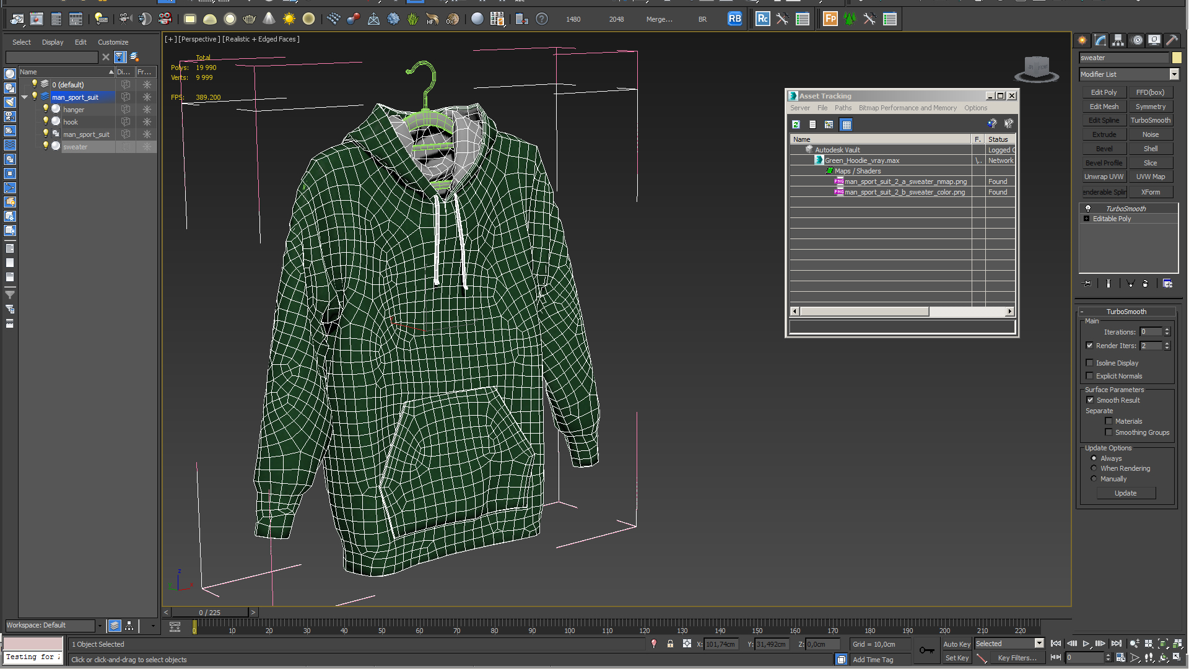
Task: Enable Explicit Normals checkbox
Action: tap(1090, 375)
